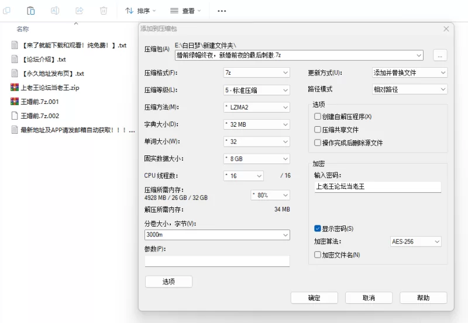Click the 确定 button

coord(314,298)
